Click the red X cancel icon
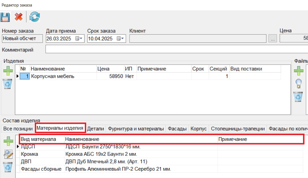 tap(19, 17)
